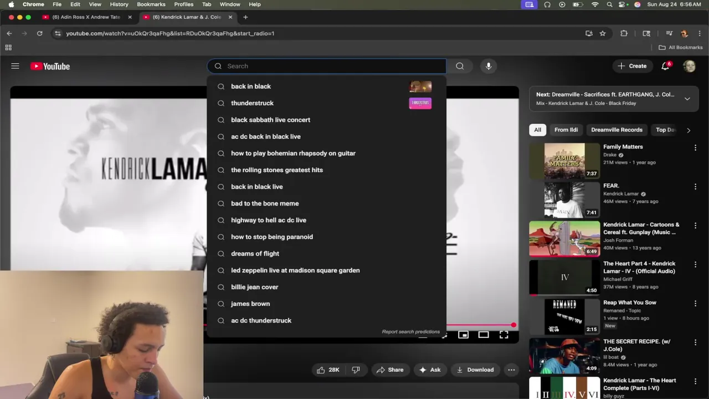Switch to theater mode on player
The image size is (709, 399).
pos(484,335)
